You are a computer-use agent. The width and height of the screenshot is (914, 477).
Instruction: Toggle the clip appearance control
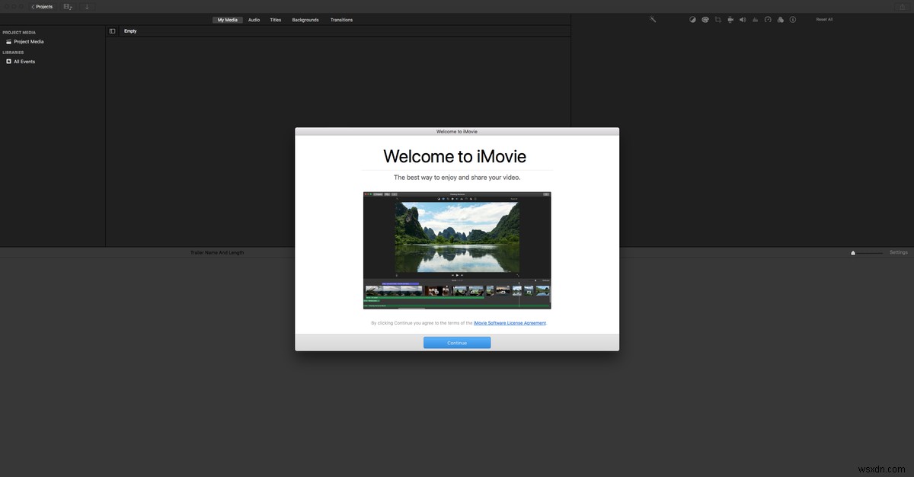click(67, 6)
